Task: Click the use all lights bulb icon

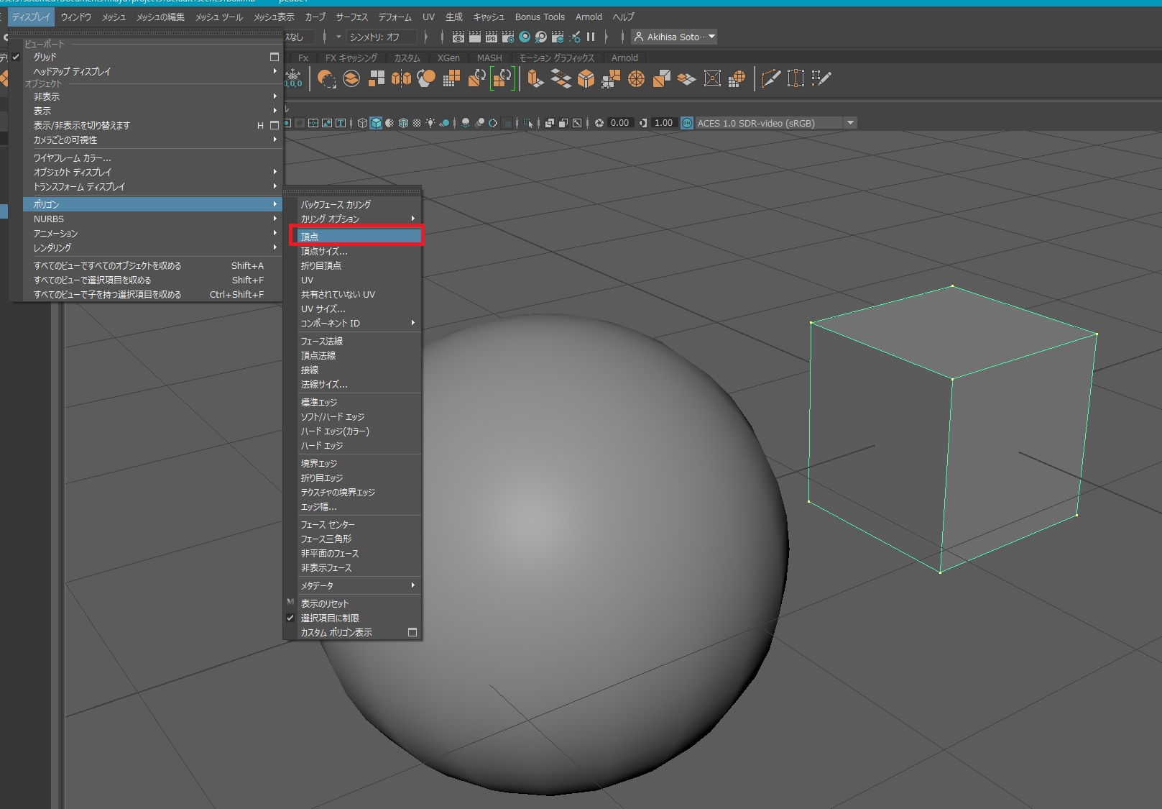Action: click(430, 123)
